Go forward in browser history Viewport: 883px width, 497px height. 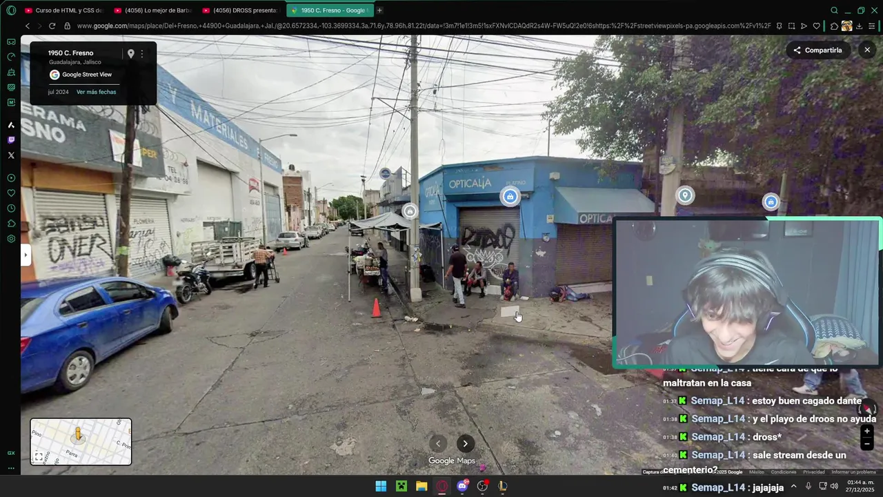pos(39,26)
